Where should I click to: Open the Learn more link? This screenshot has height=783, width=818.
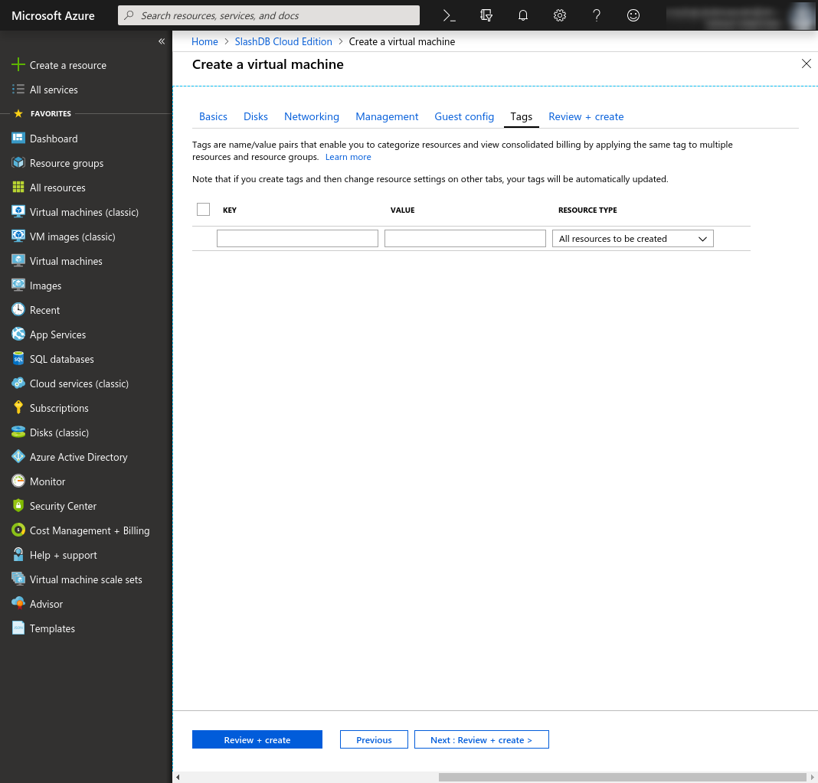point(348,157)
